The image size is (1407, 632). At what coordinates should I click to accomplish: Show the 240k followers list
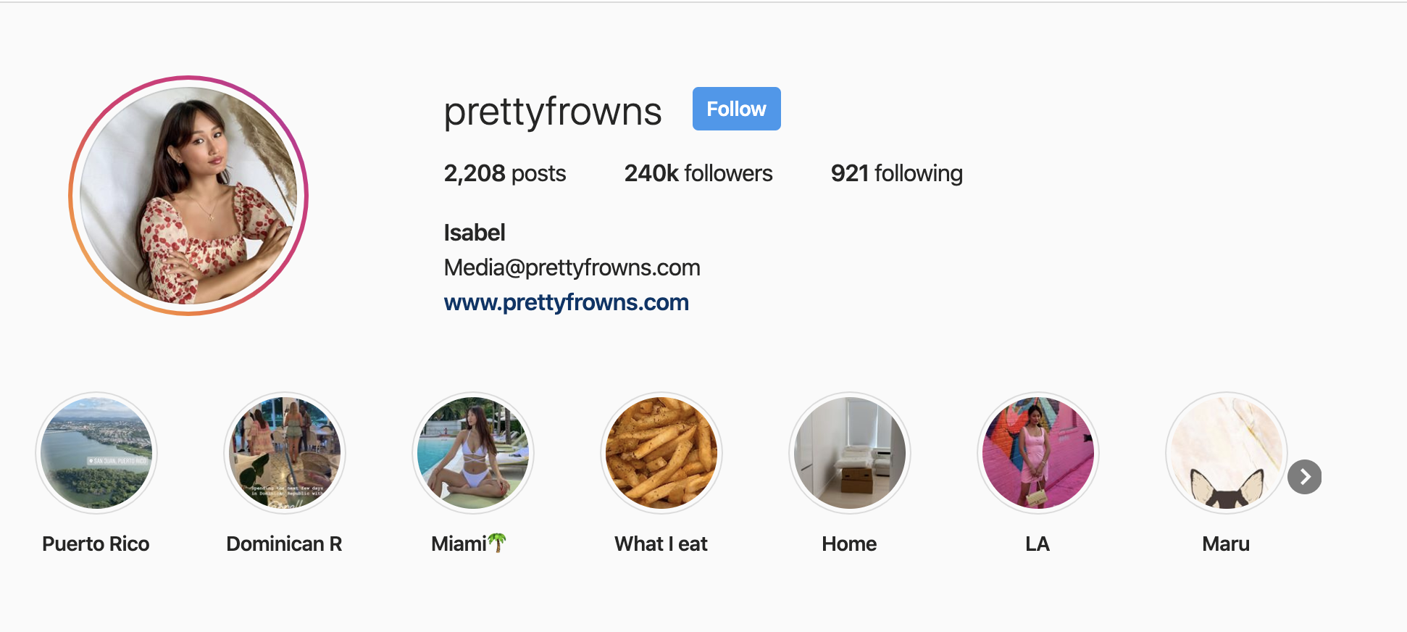698,173
